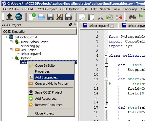Select Convert XML to Python
Screen dimensions: 145x121
[51, 84]
